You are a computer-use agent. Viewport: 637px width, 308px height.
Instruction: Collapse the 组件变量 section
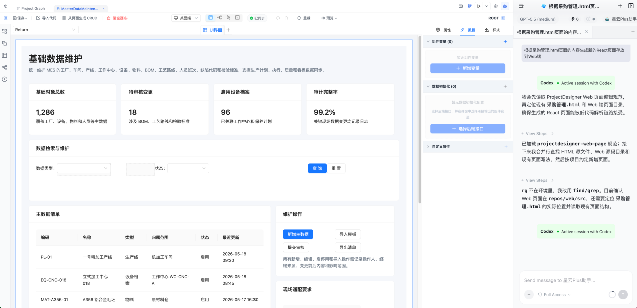pos(428,42)
